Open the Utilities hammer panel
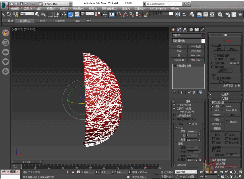This screenshot has width=244, height=179. click(202, 29)
